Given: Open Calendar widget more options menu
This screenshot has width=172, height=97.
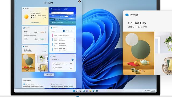Looking at the screenshot, I should click(74, 28).
